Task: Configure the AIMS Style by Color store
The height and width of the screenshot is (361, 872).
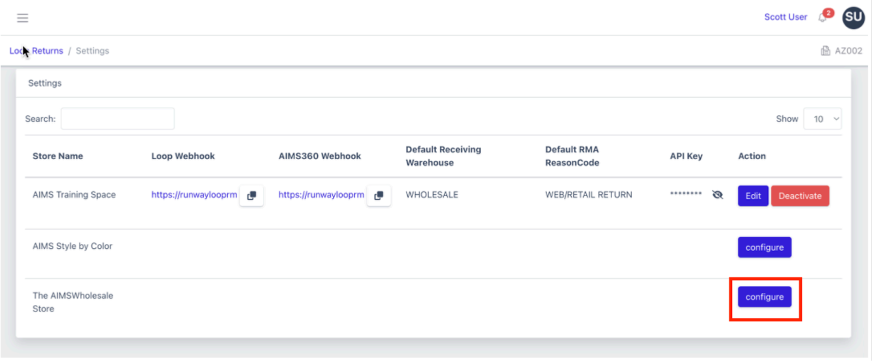Action: tap(764, 247)
